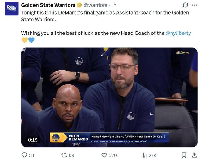Reply to the Warriors post

click(x=24, y=155)
